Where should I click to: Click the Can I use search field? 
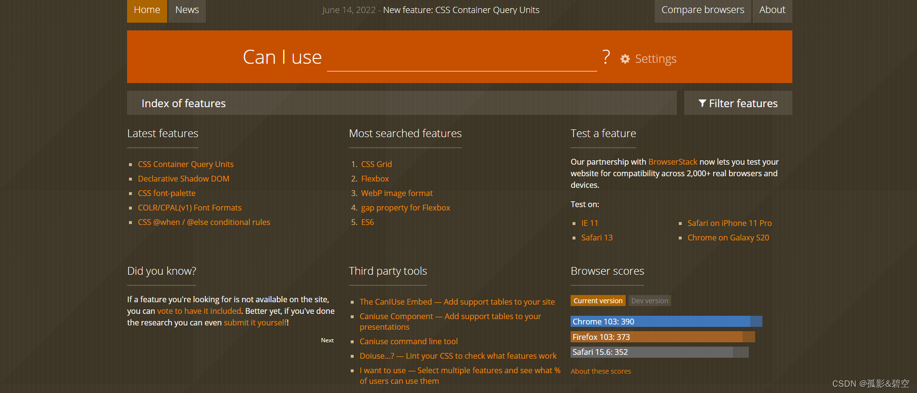[462, 58]
